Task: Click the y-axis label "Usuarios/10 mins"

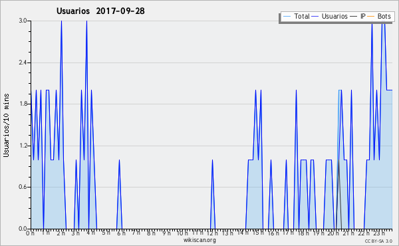Action: tap(6, 125)
